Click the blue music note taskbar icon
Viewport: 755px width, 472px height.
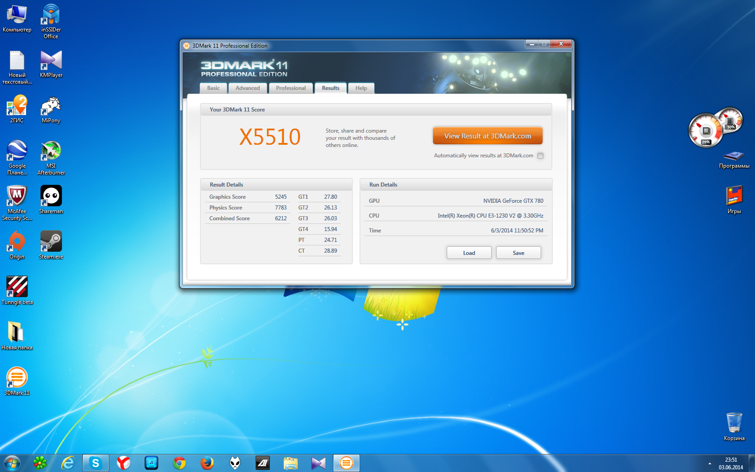(151, 463)
